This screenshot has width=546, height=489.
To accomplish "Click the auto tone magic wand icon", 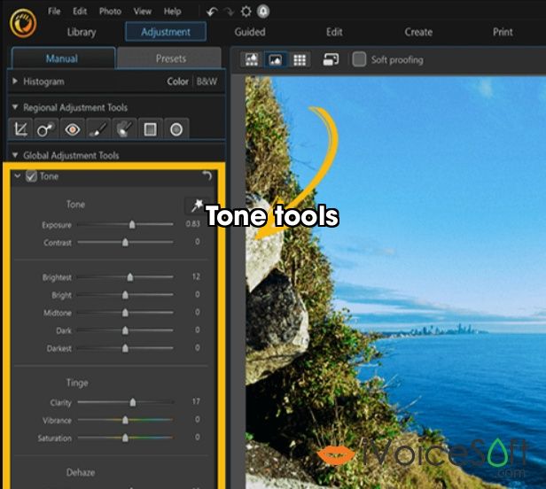I will [x=197, y=205].
